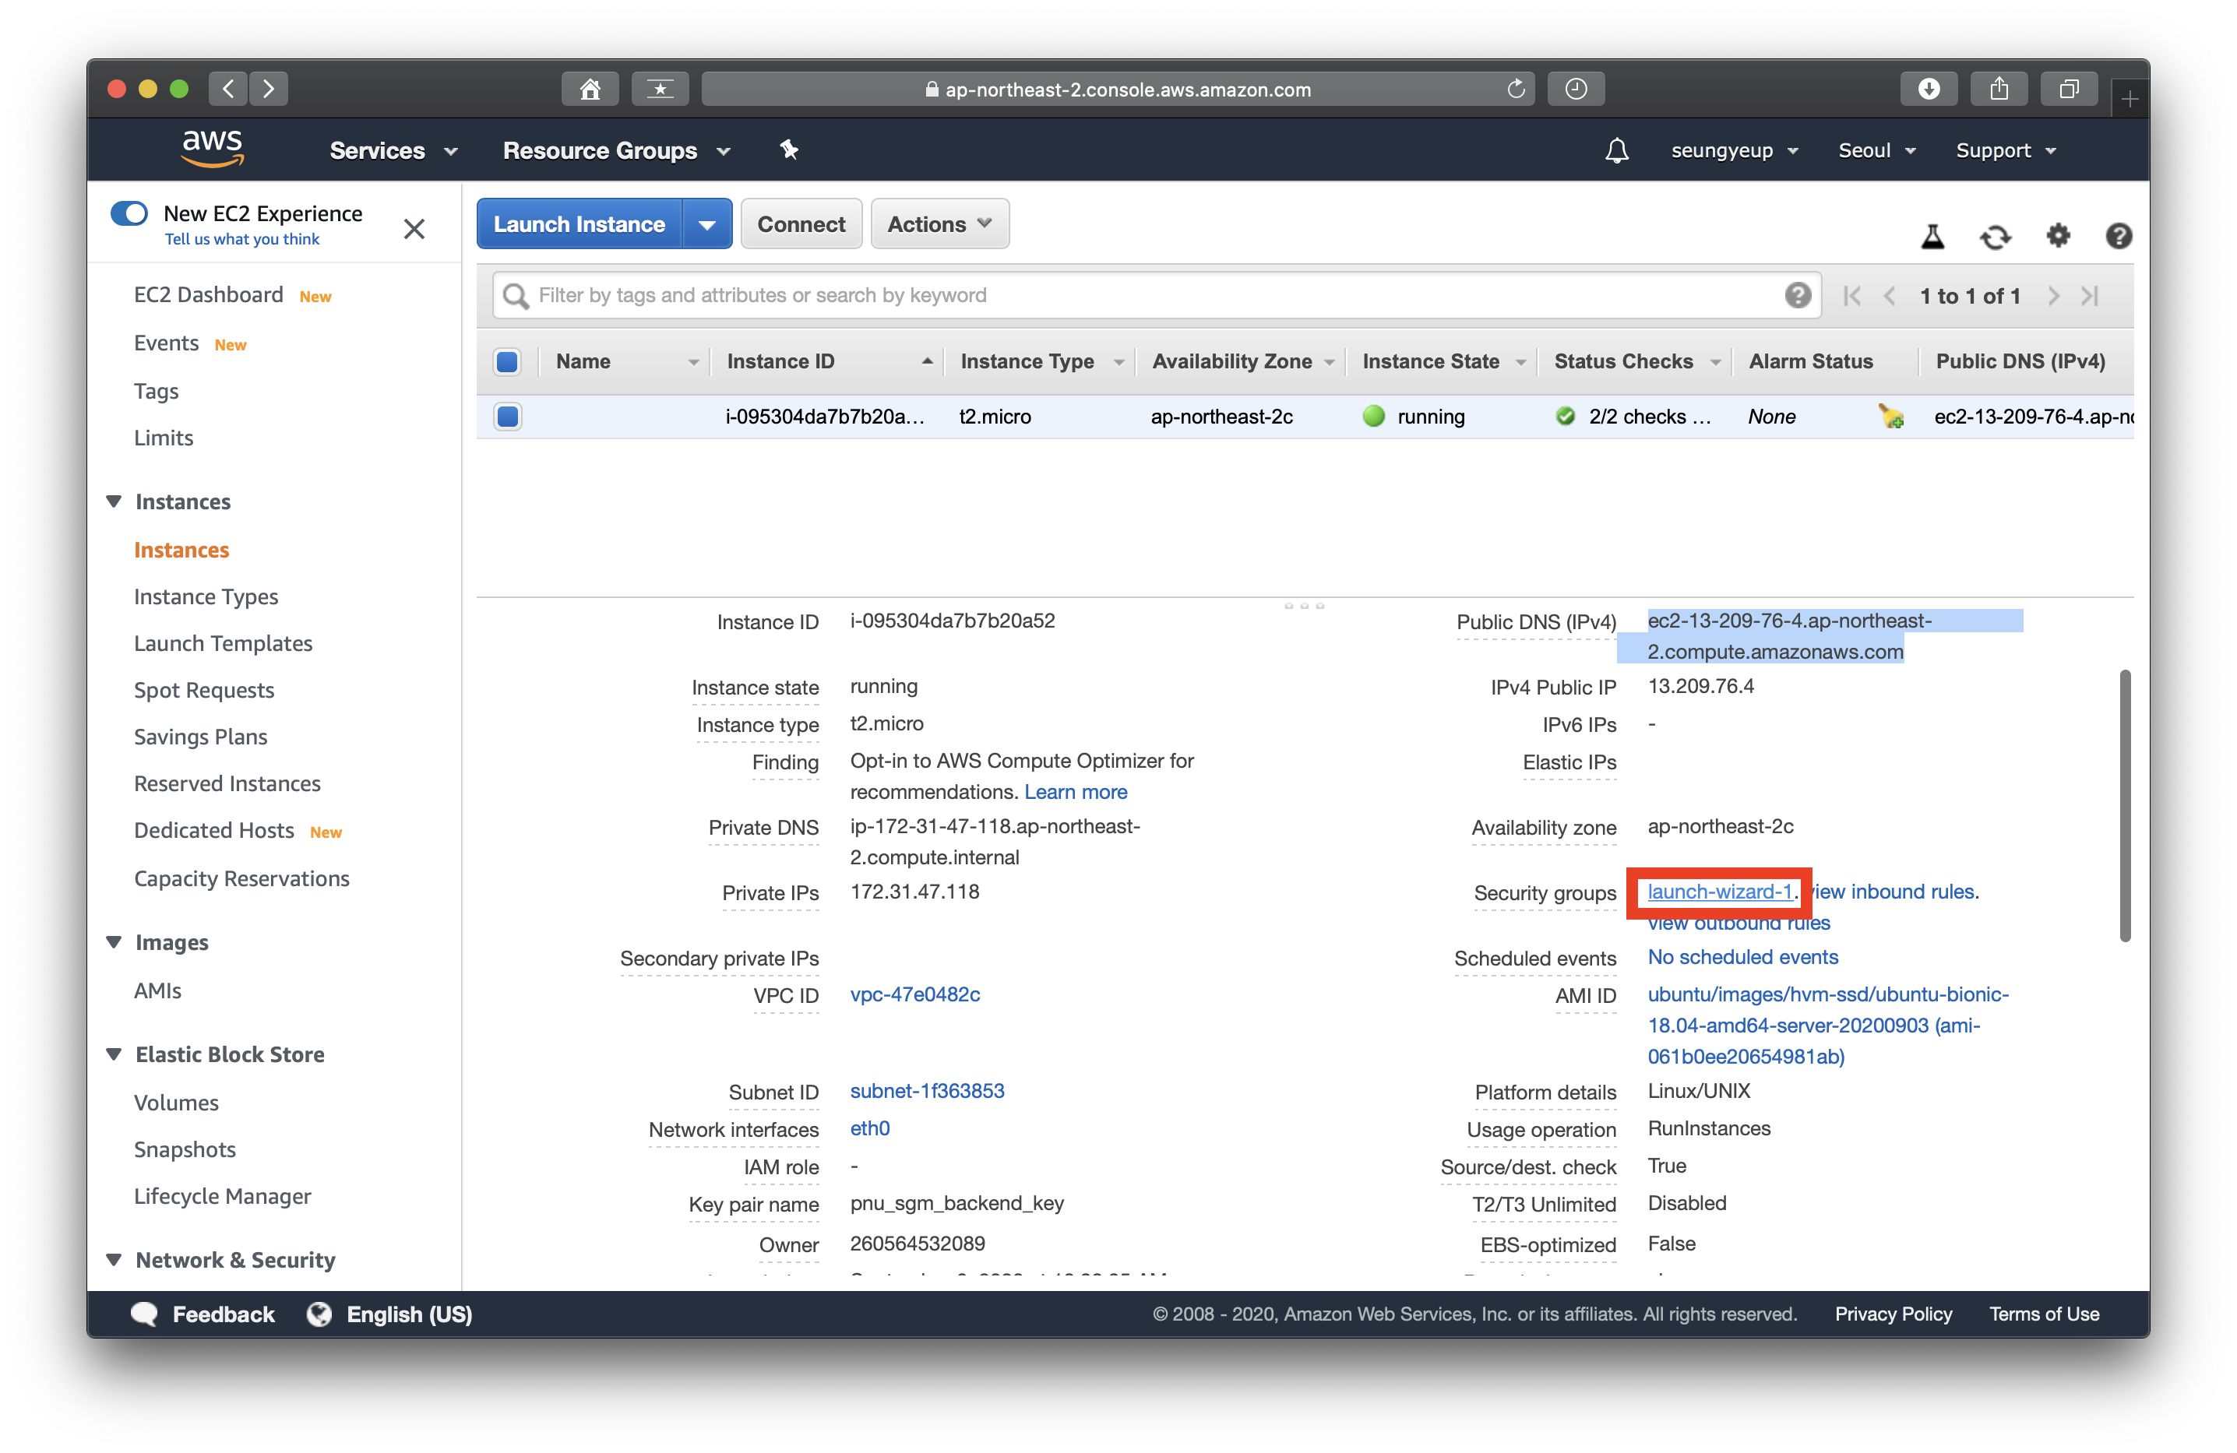Viewport: 2237px width, 1453px height.
Task: Collapse the Elastic Block Store section
Action: [114, 1054]
